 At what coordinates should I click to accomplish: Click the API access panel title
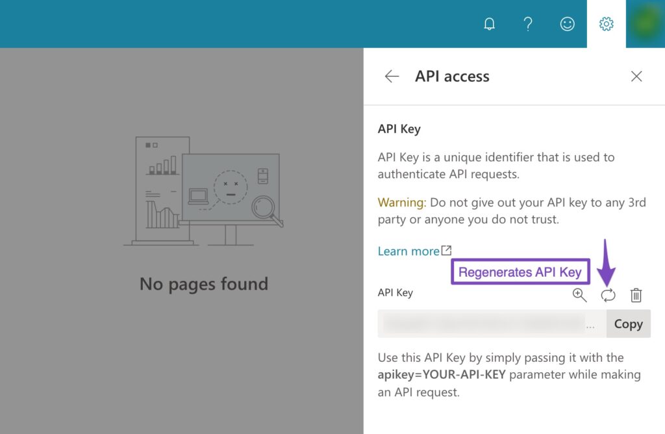coord(452,77)
